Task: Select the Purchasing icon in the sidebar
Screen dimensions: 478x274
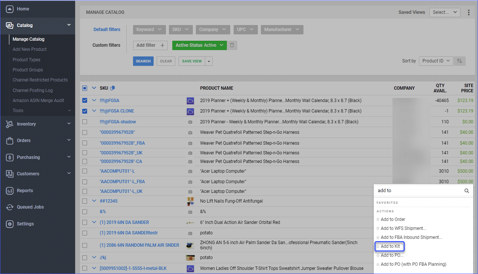Action: (x=10, y=157)
